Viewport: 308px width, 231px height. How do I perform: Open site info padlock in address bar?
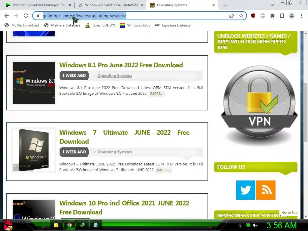pyautogui.click(x=38, y=16)
